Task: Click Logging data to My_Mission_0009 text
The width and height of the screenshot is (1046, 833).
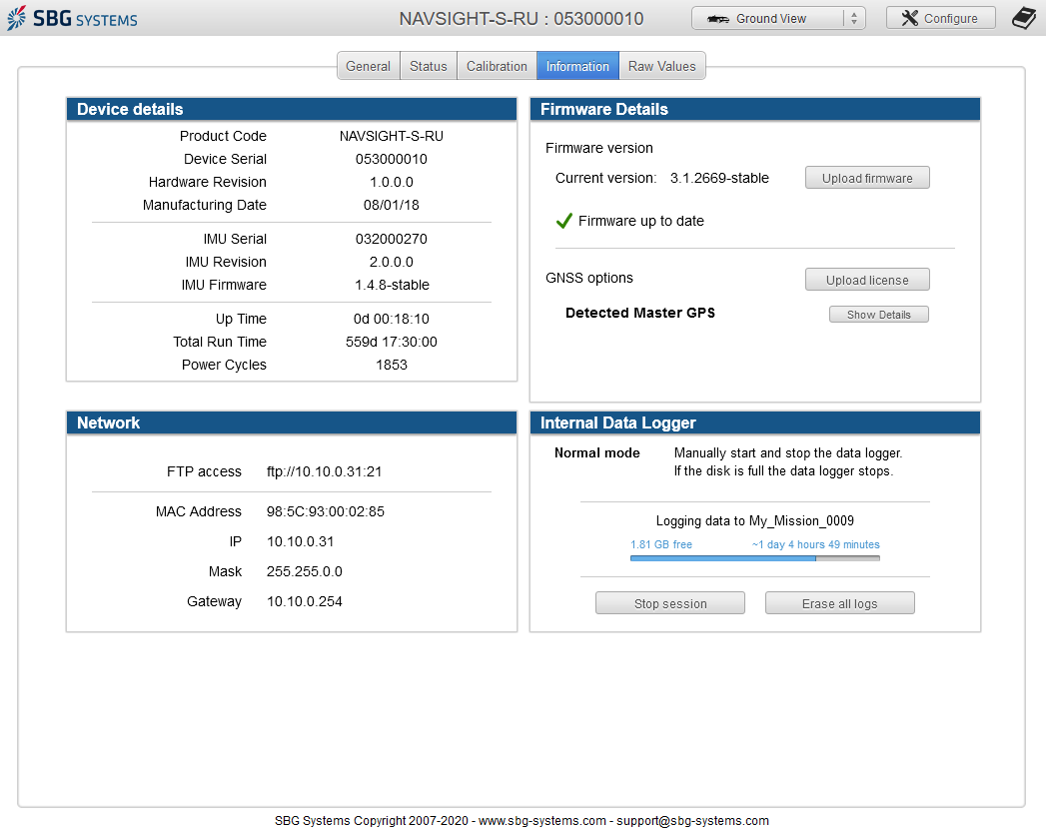Action: pos(755,521)
